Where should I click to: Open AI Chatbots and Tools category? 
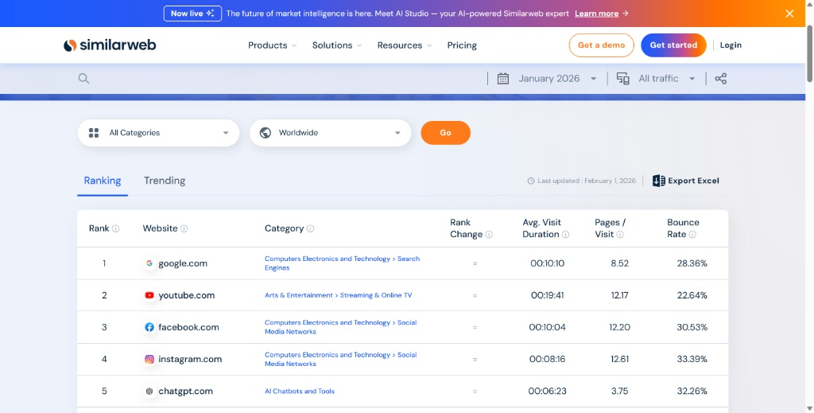(x=300, y=392)
